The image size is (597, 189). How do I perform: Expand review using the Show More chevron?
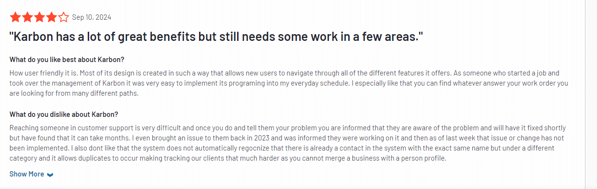click(50, 175)
